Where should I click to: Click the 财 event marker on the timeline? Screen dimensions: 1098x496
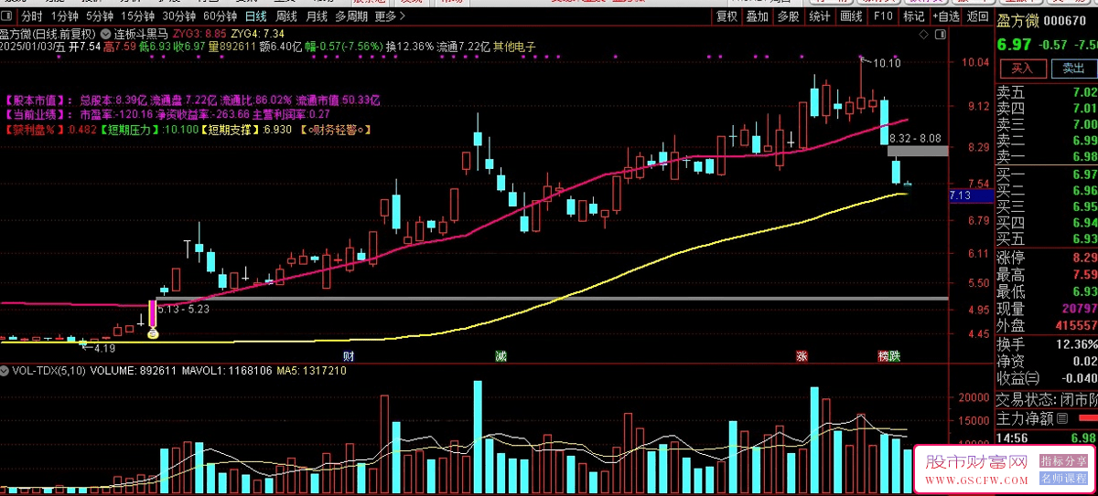tap(349, 355)
